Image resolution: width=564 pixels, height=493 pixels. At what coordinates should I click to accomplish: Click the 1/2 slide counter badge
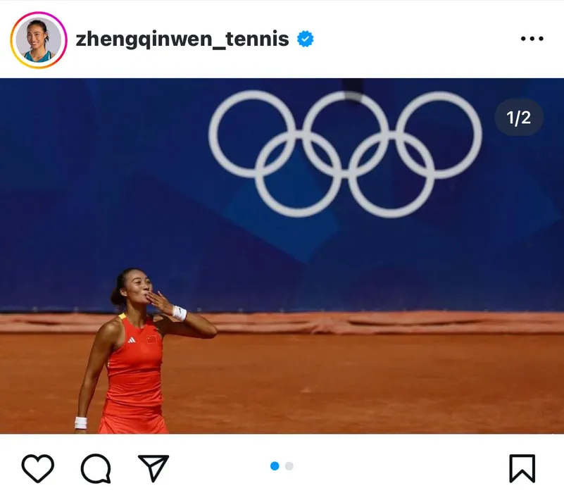click(518, 118)
